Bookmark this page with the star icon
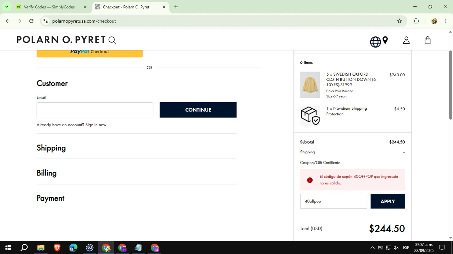Viewport: 453px width, 254px height. pyautogui.click(x=399, y=21)
